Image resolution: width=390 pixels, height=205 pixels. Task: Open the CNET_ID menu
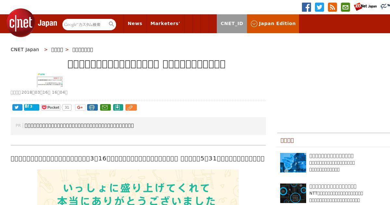(x=232, y=23)
